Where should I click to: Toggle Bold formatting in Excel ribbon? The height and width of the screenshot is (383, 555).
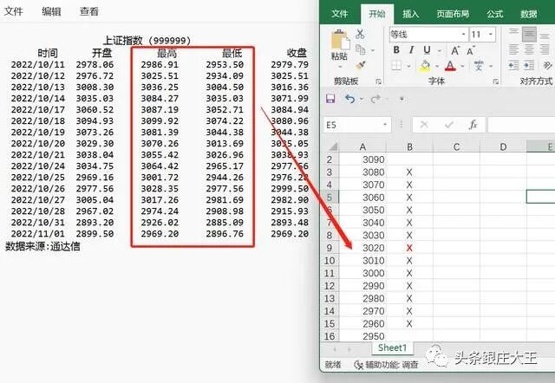tap(396, 50)
